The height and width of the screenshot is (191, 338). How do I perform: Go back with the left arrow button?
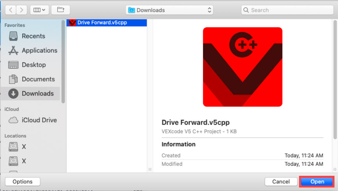click(x=11, y=10)
